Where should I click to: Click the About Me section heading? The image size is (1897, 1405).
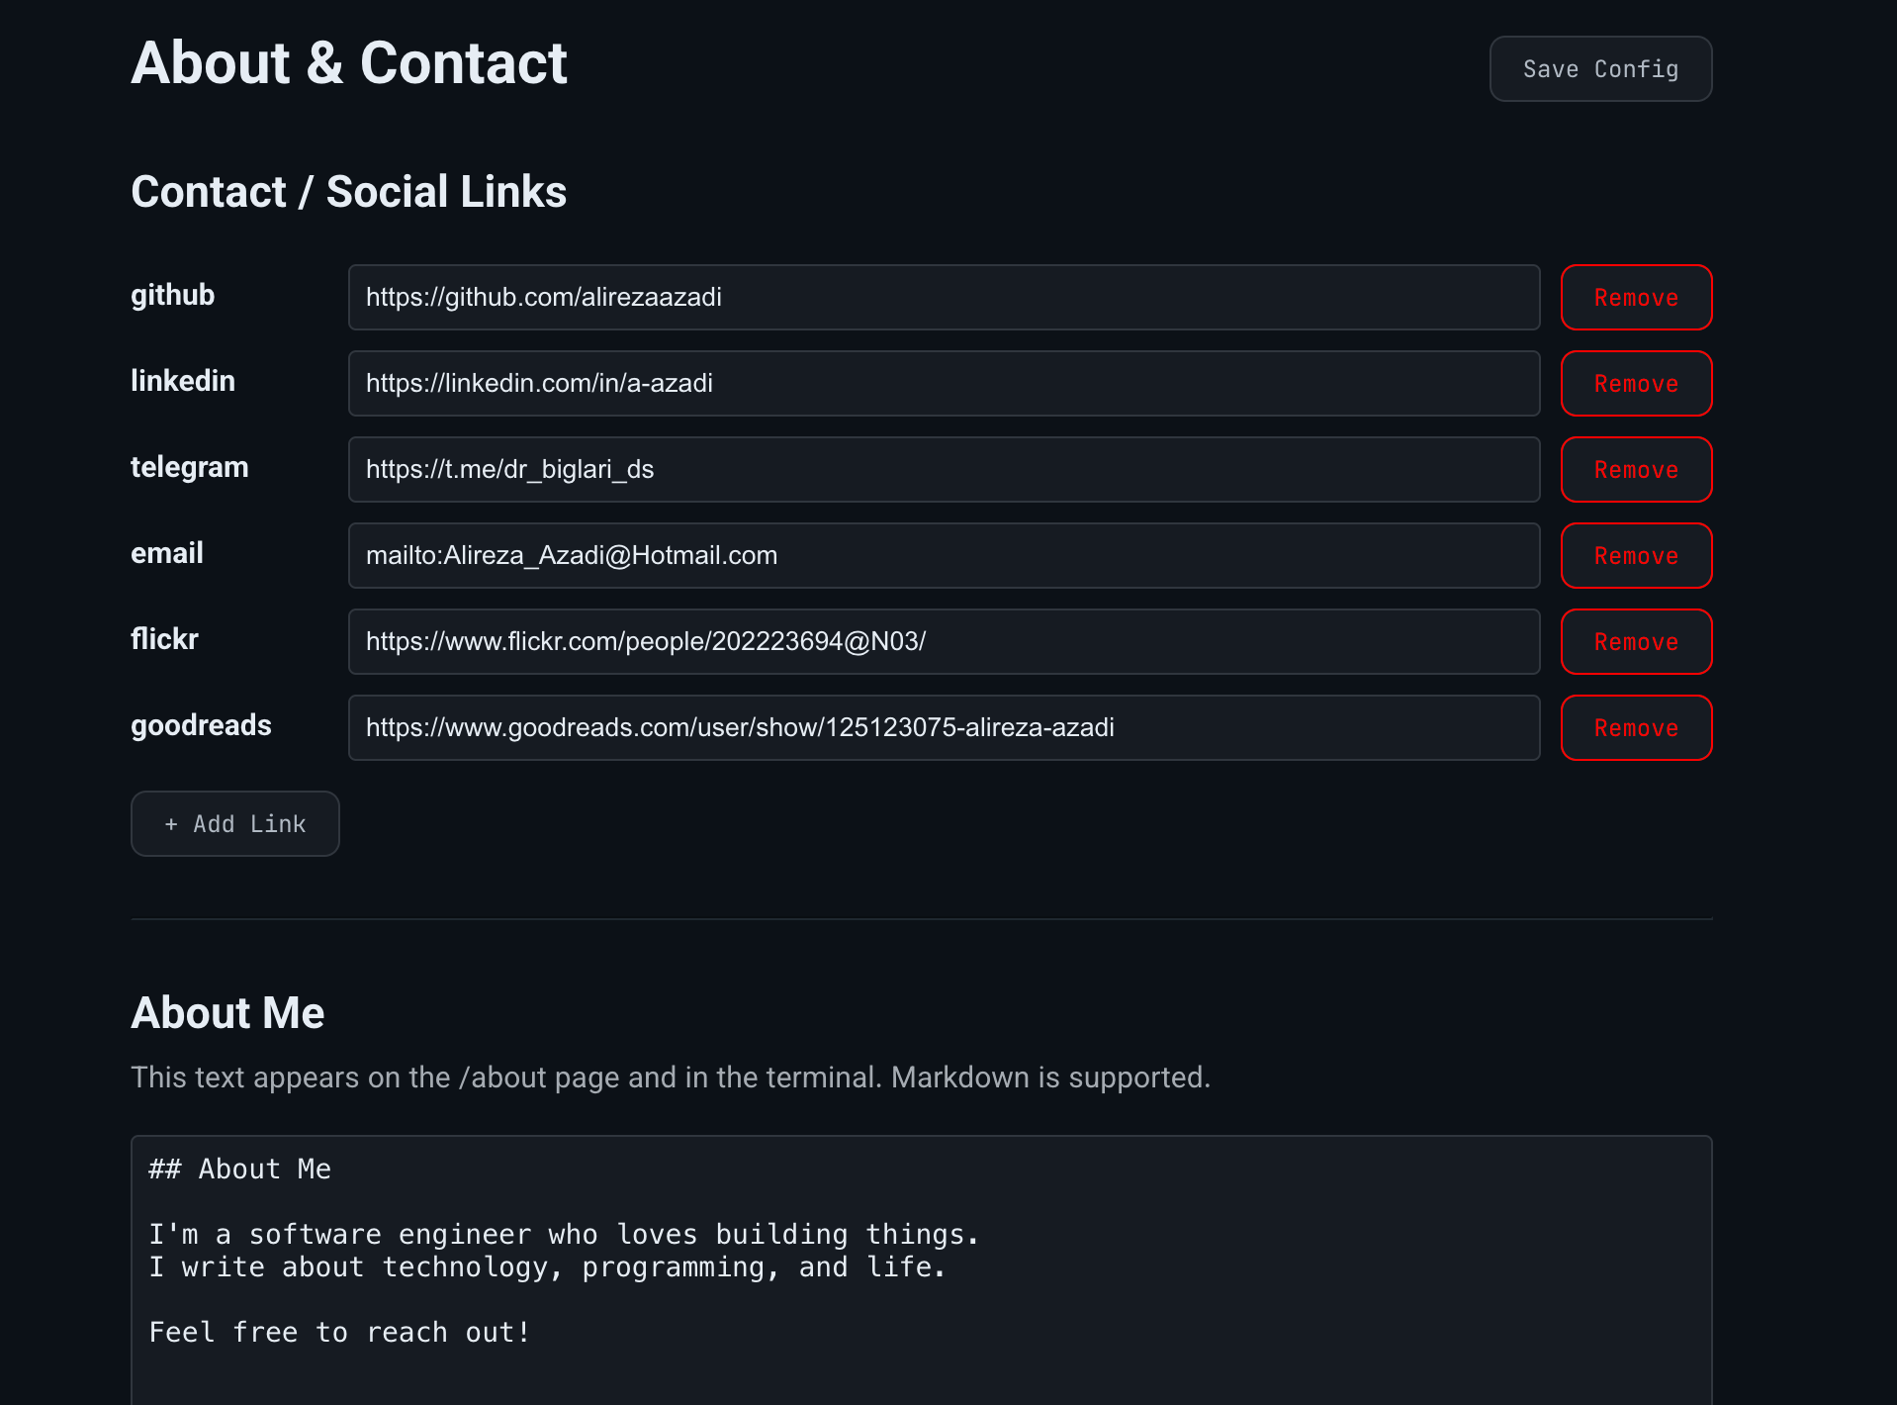227,1012
